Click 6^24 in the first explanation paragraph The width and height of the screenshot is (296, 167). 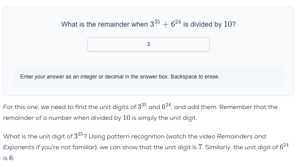tap(166, 107)
